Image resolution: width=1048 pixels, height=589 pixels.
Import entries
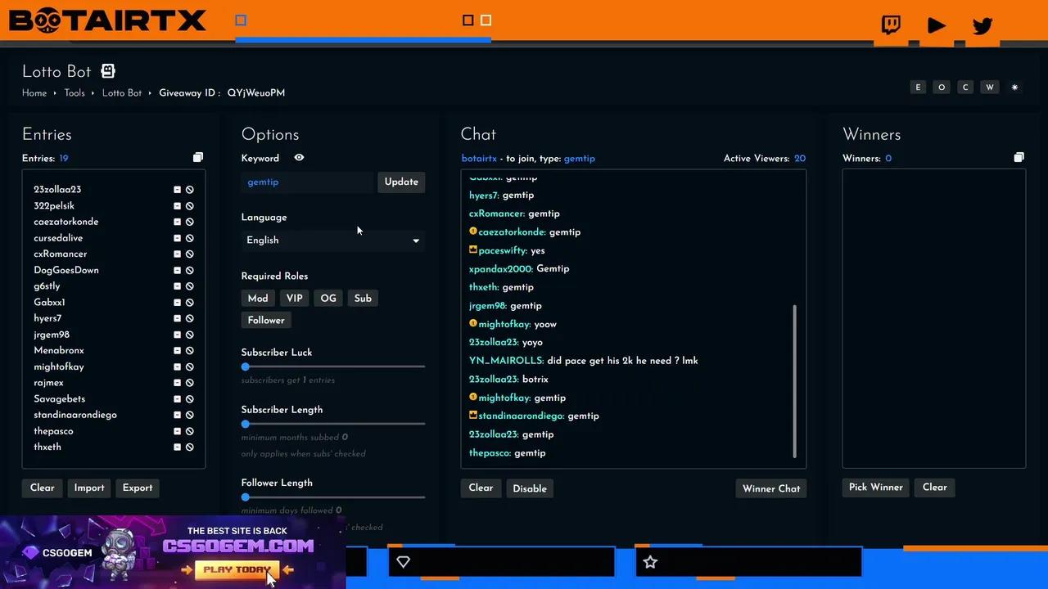(x=89, y=488)
